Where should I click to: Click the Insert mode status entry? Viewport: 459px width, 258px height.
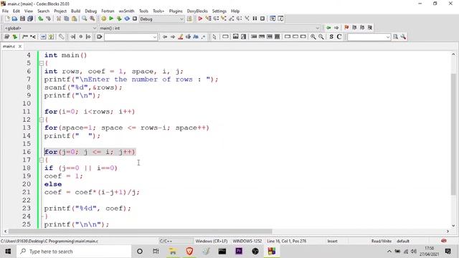332,242
